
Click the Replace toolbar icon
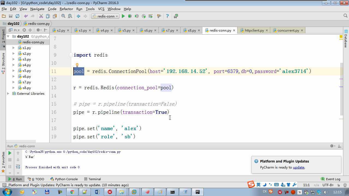click(x=70, y=16)
